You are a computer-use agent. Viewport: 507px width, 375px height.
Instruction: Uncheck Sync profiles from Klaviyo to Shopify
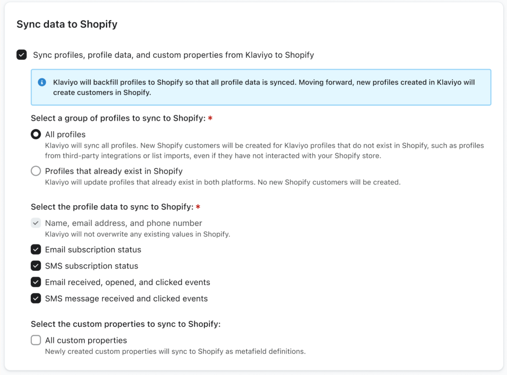(22, 55)
